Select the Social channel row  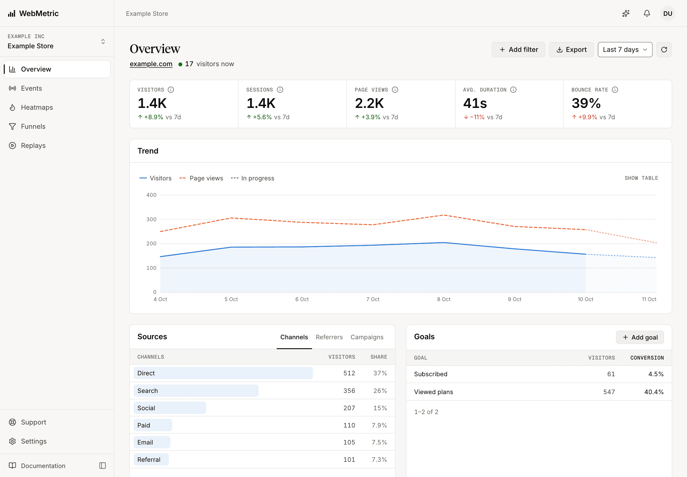[262, 408]
